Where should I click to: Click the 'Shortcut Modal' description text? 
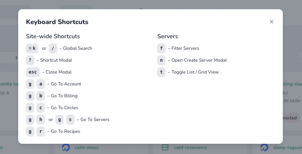pyautogui.click(x=56, y=60)
